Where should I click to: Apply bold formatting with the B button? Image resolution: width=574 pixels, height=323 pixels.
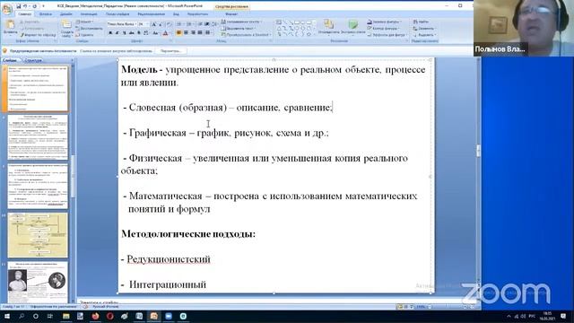(x=110, y=33)
